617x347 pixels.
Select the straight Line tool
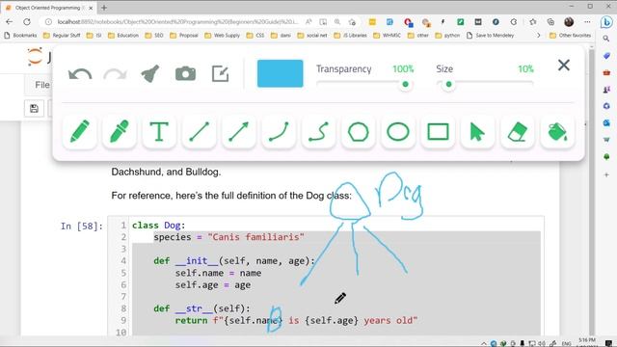tap(199, 132)
